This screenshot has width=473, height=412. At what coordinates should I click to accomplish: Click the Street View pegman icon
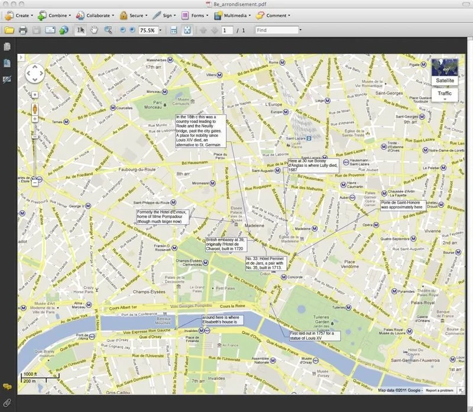coord(35,109)
